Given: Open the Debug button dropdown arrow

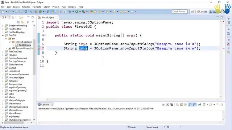Looking at the screenshot, I should 73,12.
